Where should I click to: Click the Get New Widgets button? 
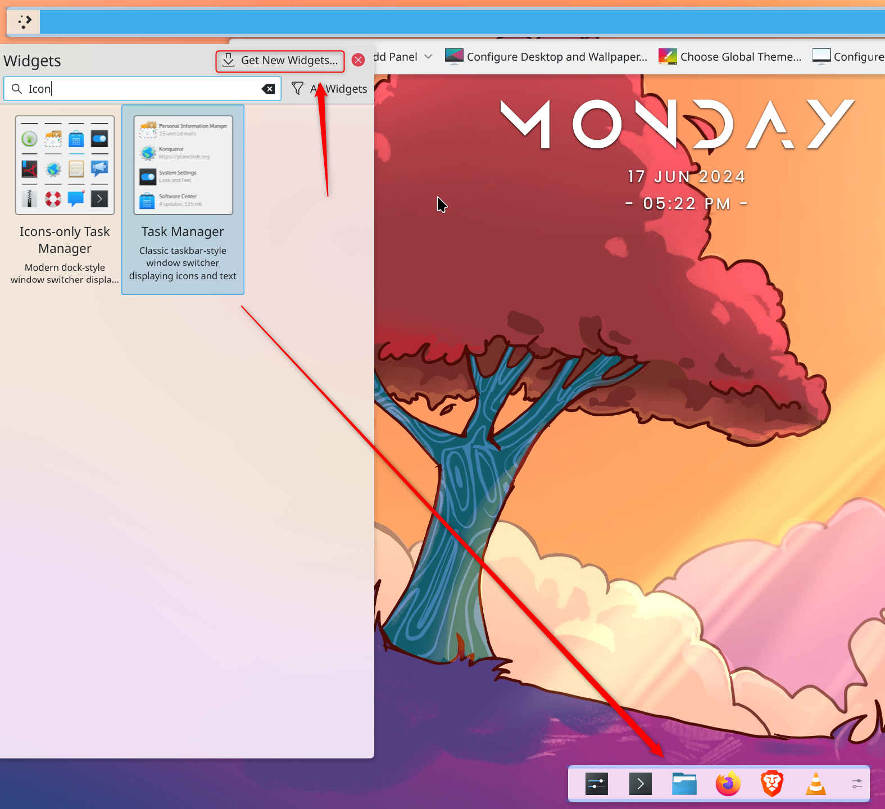click(280, 61)
